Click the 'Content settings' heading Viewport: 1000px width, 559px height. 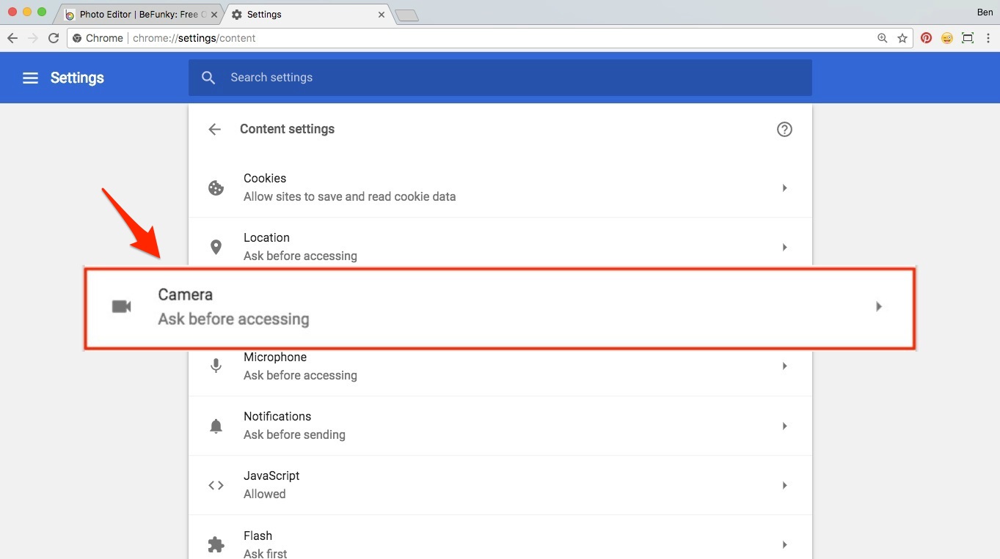coord(287,129)
